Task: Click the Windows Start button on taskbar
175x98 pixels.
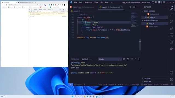Action: pos(72,96)
